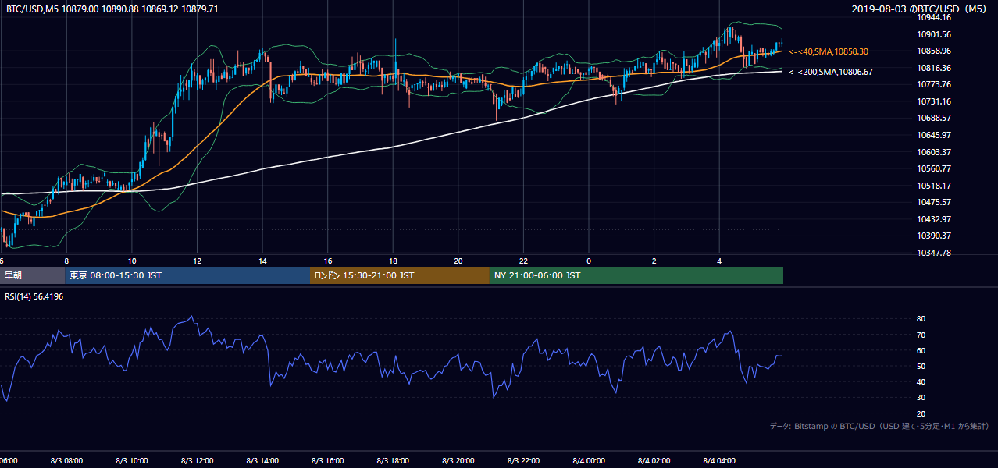Image resolution: width=998 pixels, height=468 pixels.
Task: Click the 2019-08-03 のBTC/USD（M5） title
Action: [921, 9]
